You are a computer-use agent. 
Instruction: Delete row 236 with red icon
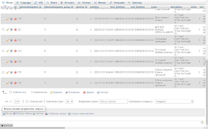[x=15, y=83]
